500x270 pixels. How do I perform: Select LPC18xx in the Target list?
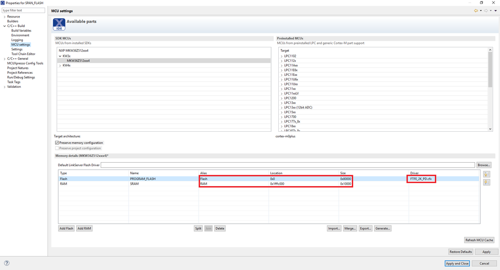290,126
